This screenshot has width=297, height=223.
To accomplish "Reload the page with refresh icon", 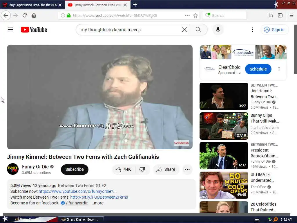I will (x=25, y=15).
